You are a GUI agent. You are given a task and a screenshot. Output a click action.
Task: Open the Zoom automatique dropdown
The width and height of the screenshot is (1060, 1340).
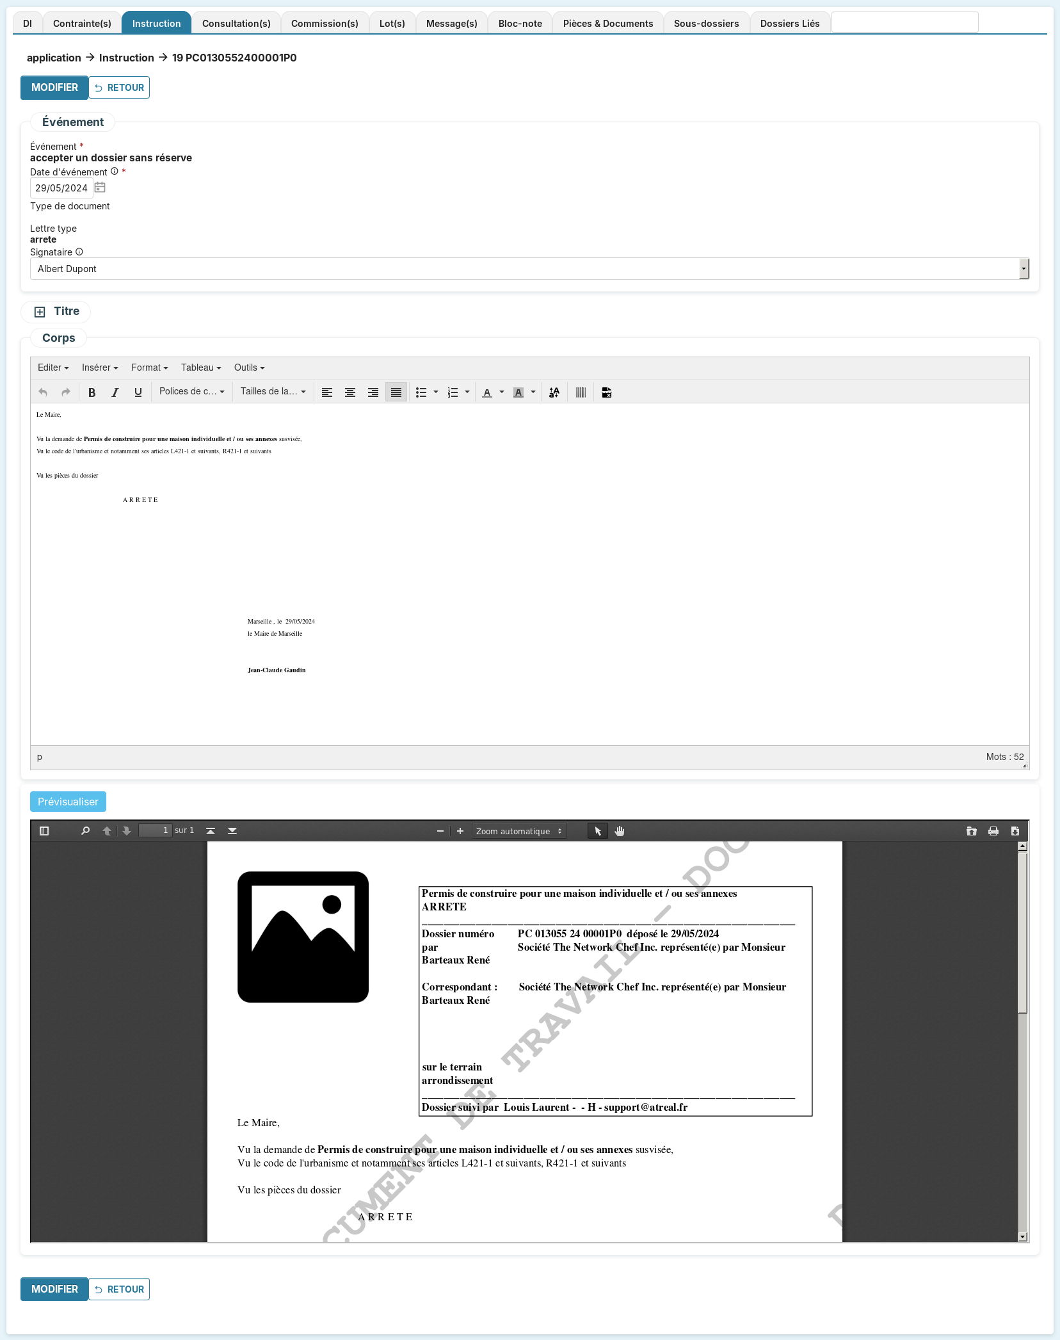[x=518, y=831]
